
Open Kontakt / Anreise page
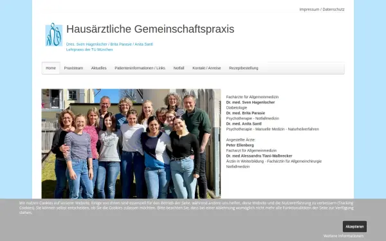point(207,68)
